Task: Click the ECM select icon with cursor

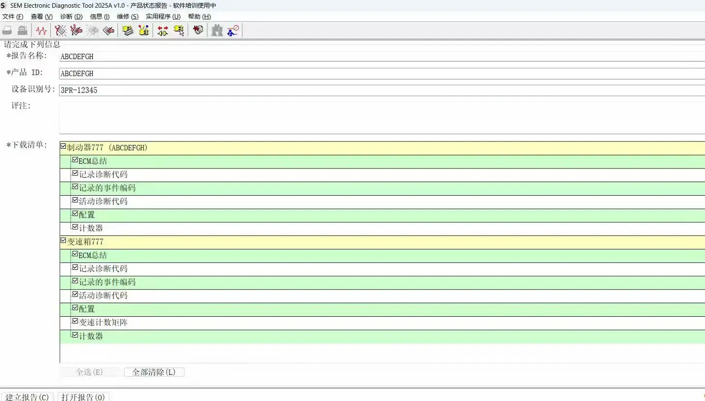Action: click(x=179, y=31)
